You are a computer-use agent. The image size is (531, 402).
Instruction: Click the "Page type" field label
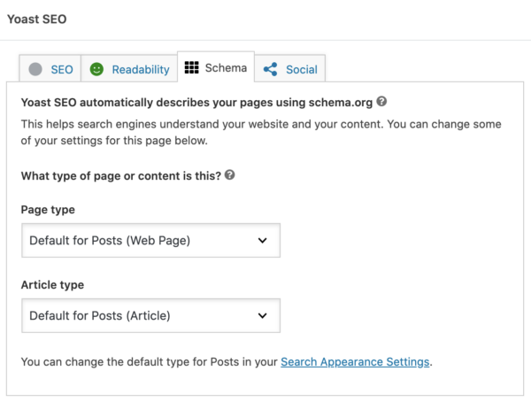[x=48, y=211]
